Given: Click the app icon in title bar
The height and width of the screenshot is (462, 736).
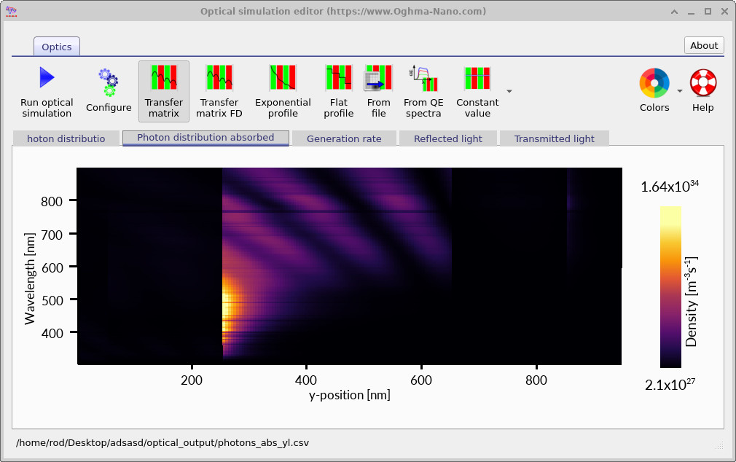Looking at the screenshot, I should point(11,11).
